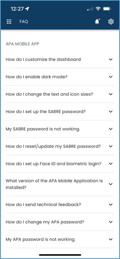The width and height of the screenshot is (120, 259).
Task: Tap the Wi-Fi status icon
Action: (99, 9)
